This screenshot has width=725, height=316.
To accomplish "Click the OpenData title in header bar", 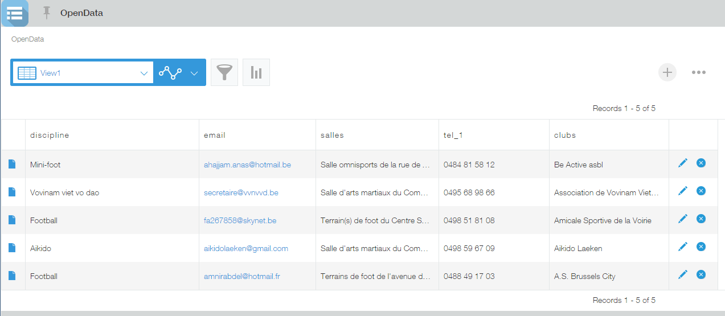I will 81,13.
